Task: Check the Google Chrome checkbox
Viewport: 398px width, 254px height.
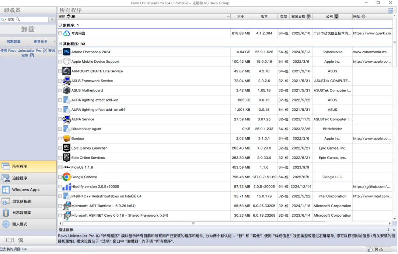Action: pos(60,177)
